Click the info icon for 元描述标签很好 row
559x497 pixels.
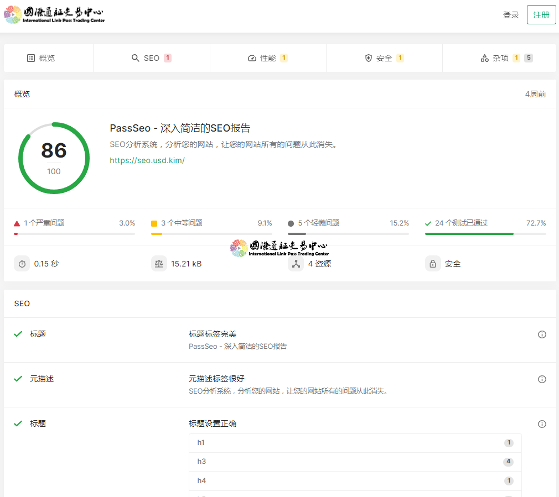point(542,379)
